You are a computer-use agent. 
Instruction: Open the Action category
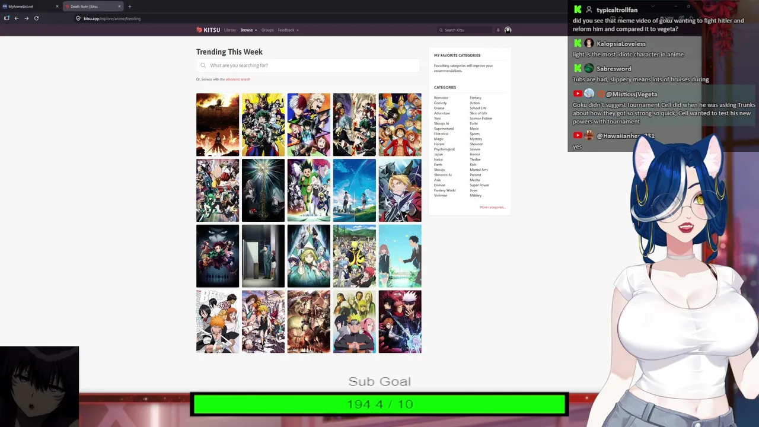pos(474,103)
